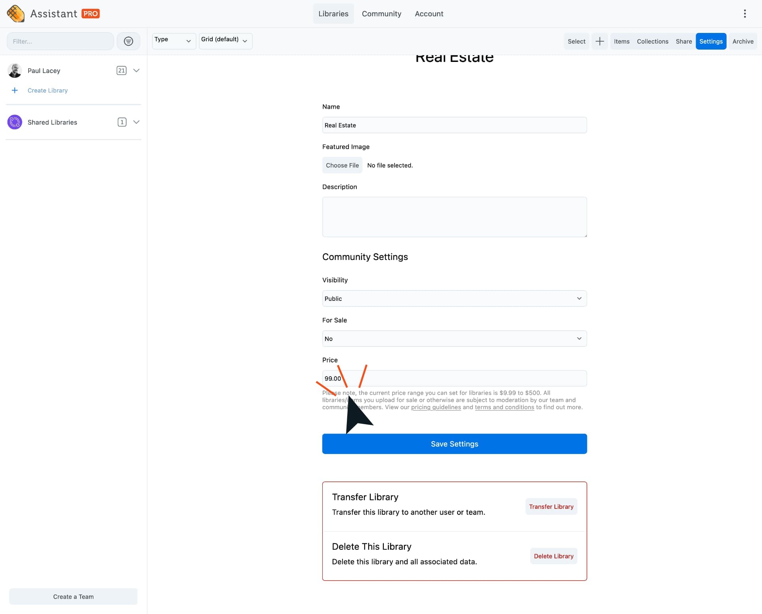Viewport: 762px width, 614px height.
Task: Open the three-dot options menu
Action: pyautogui.click(x=745, y=13)
